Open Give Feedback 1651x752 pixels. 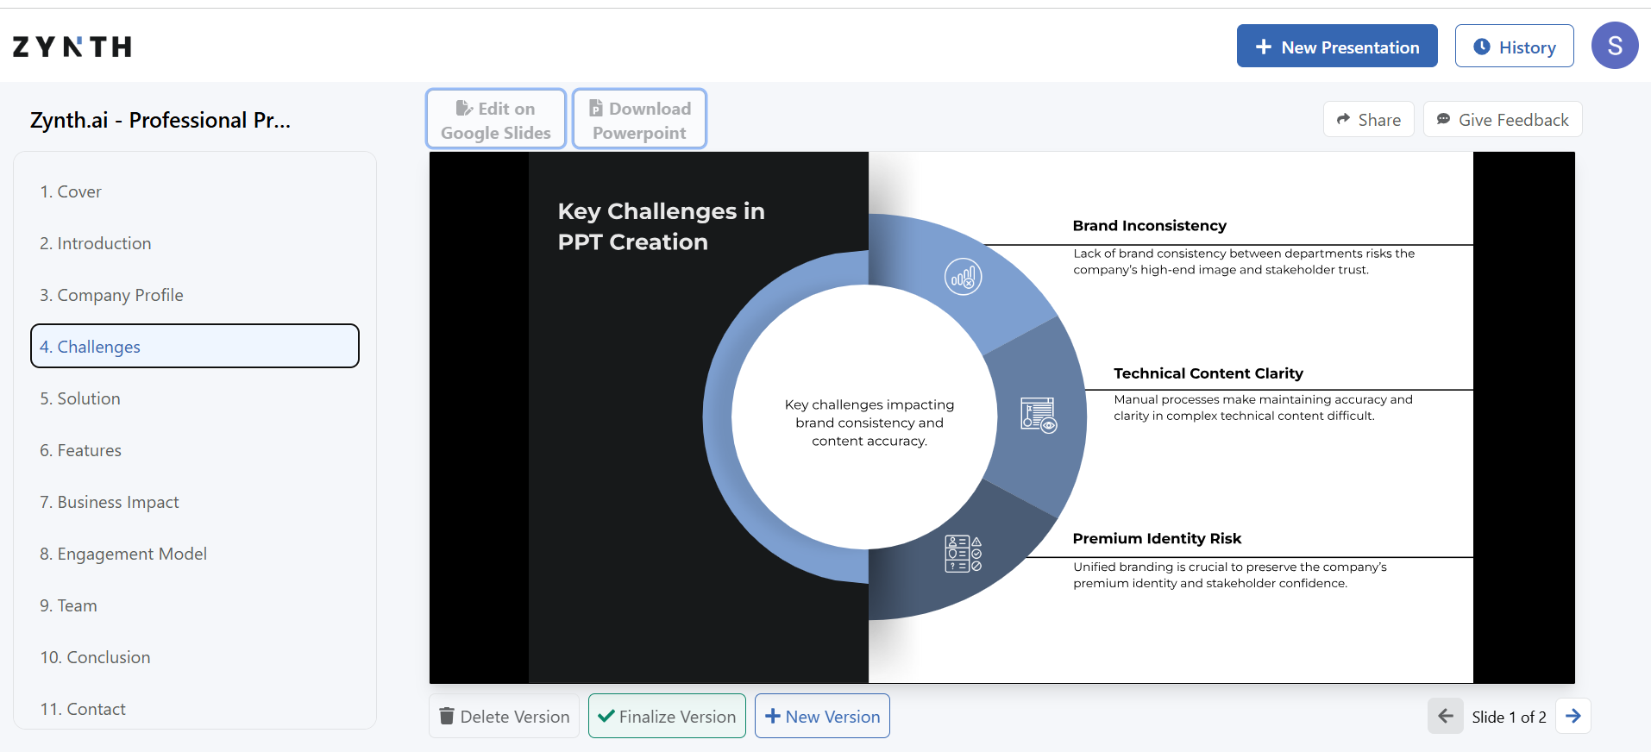tap(1502, 120)
